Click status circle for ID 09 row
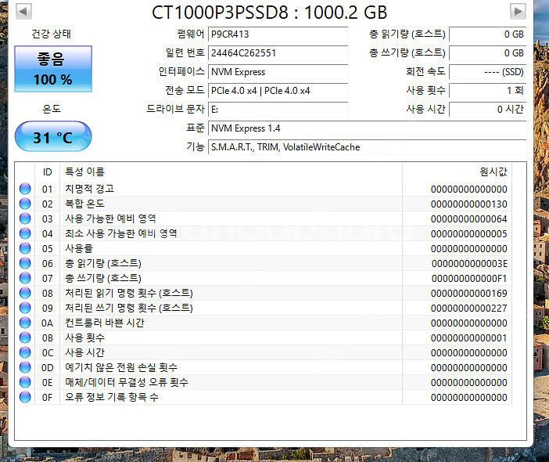This screenshot has width=549, height=462. pyautogui.click(x=25, y=308)
